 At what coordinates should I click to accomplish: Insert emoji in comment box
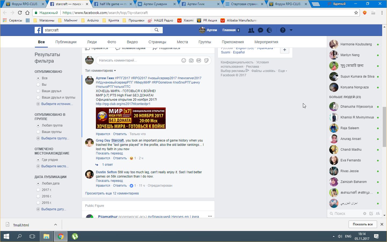pos(184,60)
